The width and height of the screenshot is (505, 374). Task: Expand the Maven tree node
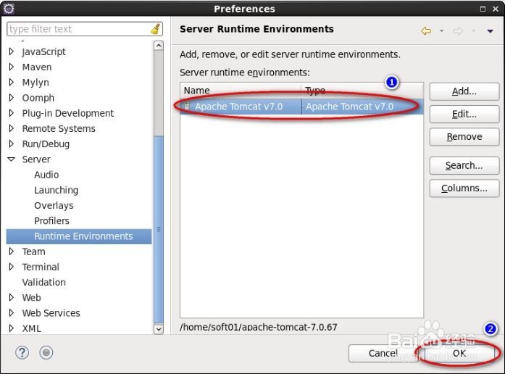[x=12, y=67]
